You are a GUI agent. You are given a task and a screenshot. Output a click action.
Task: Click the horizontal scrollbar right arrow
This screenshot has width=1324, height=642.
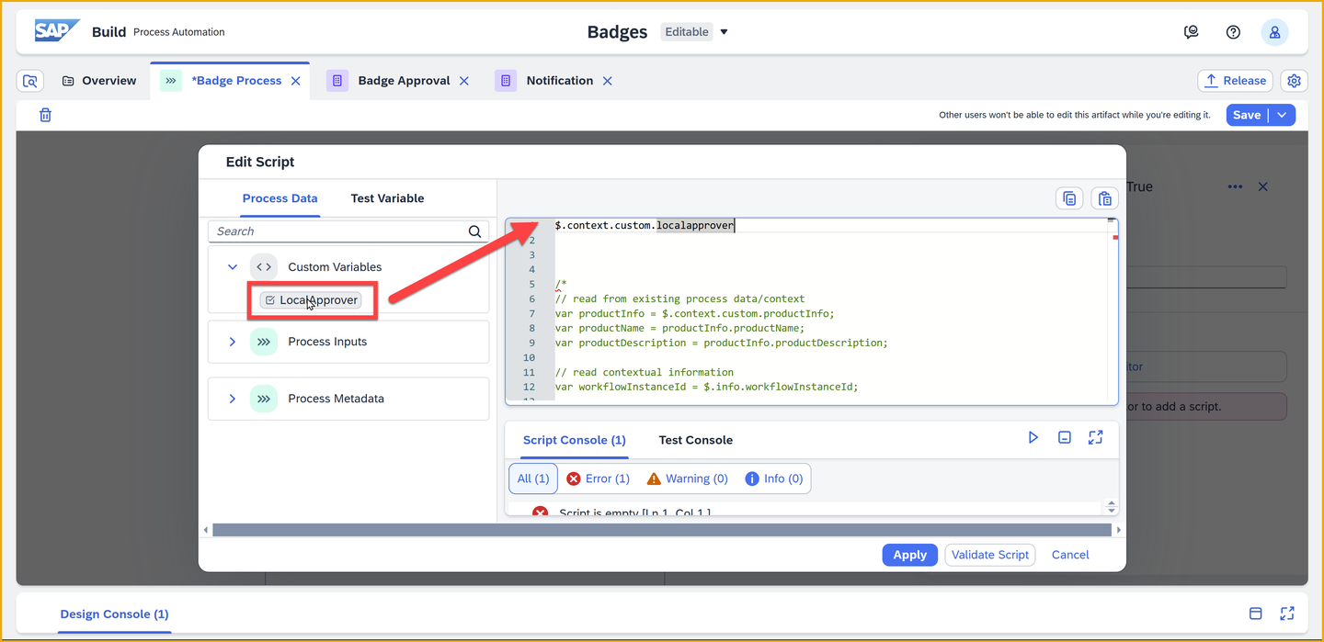1119,530
